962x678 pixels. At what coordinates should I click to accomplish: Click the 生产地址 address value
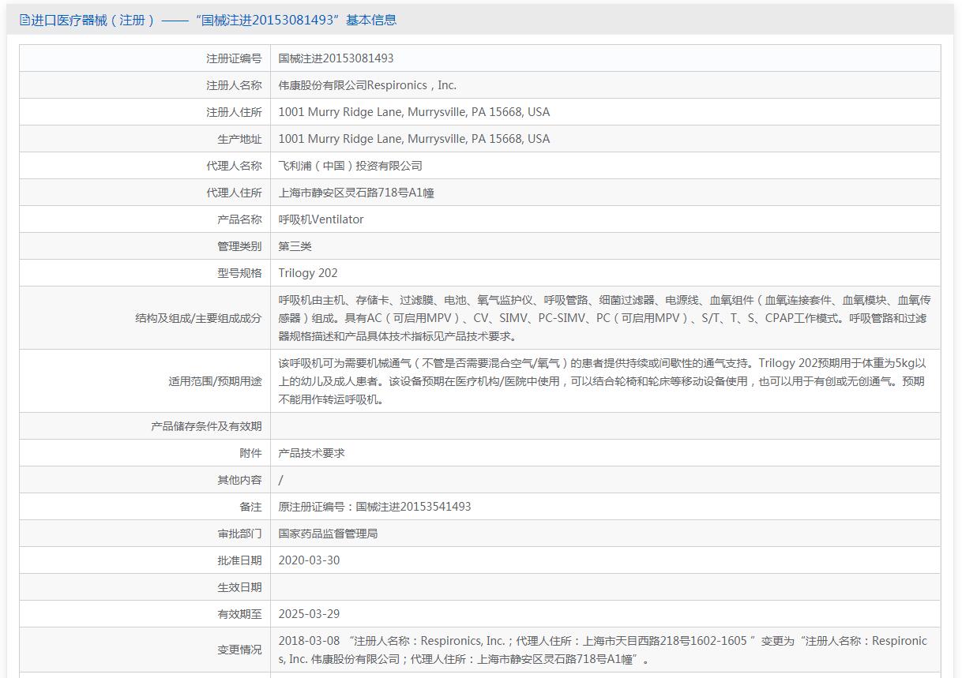click(x=414, y=139)
